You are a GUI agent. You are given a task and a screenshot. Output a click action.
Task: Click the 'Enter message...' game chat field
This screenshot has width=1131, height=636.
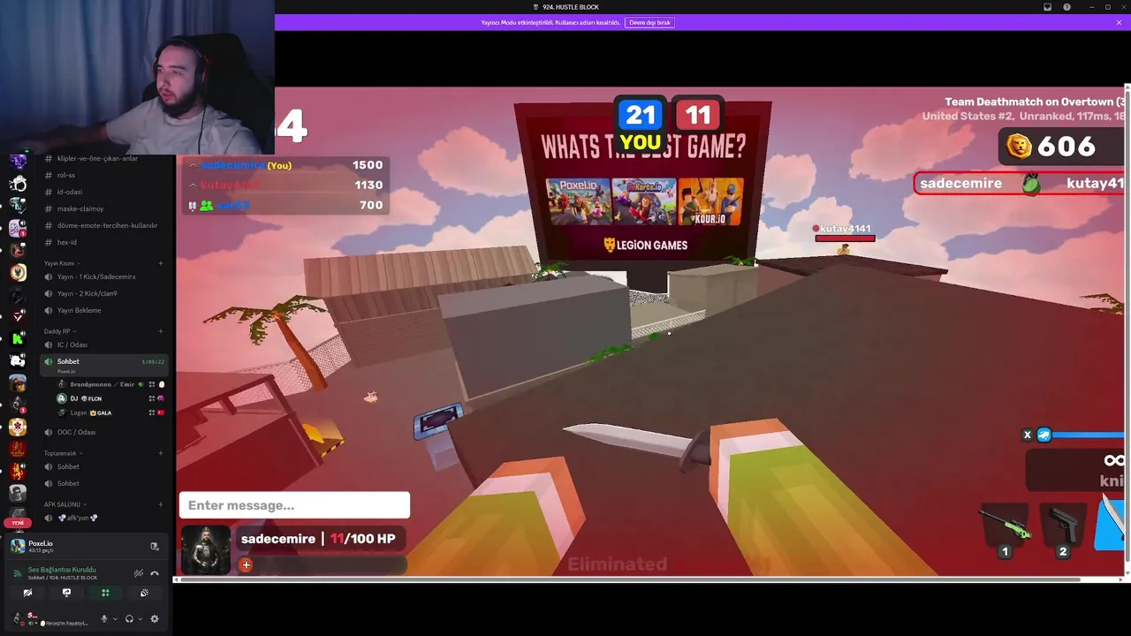[x=294, y=505]
